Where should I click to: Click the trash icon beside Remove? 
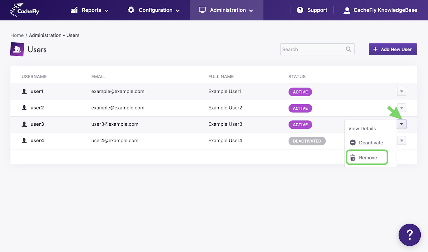pyautogui.click(x=352, y=158)
